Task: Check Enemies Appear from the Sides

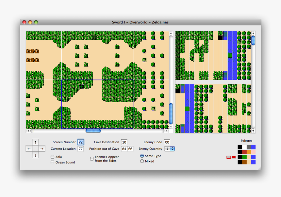Action: click(x=92, y=159)
